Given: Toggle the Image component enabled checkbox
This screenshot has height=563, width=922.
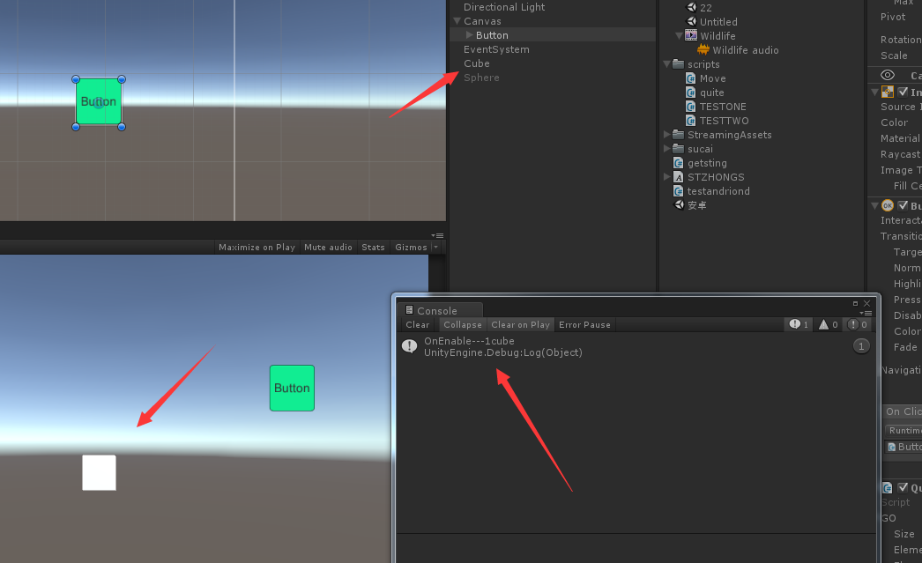Looking at the screenshot, I should (x=903, y=92).
